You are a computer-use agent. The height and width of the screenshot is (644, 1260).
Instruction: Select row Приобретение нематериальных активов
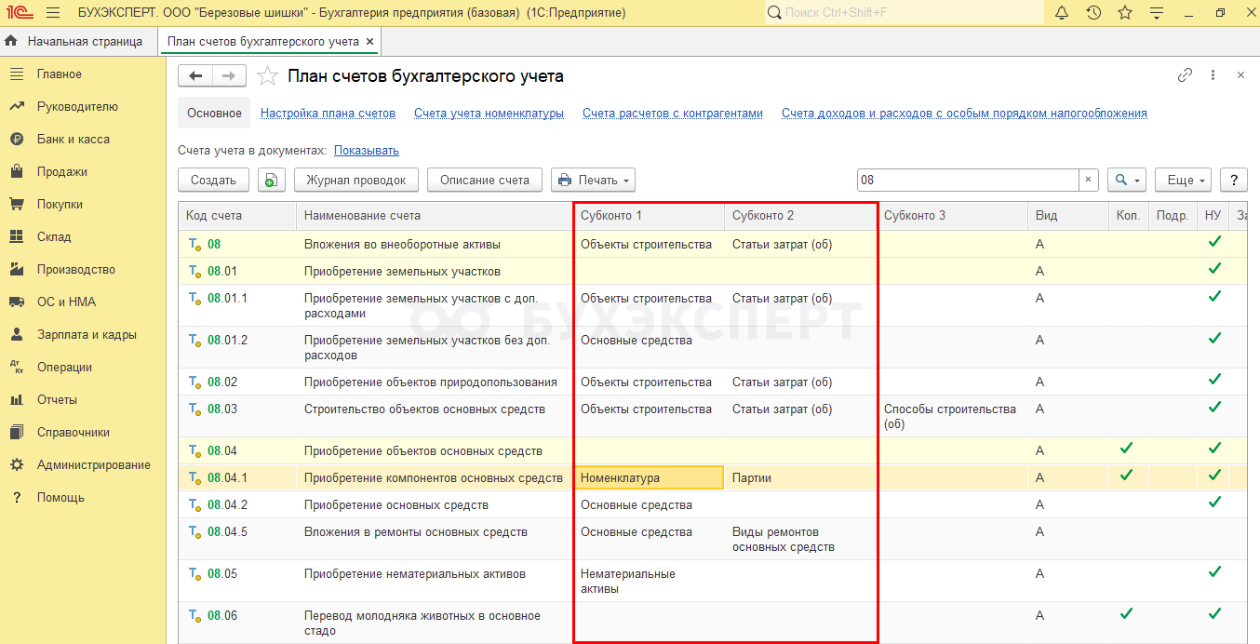pyautogui.click(x=713, y=581)
